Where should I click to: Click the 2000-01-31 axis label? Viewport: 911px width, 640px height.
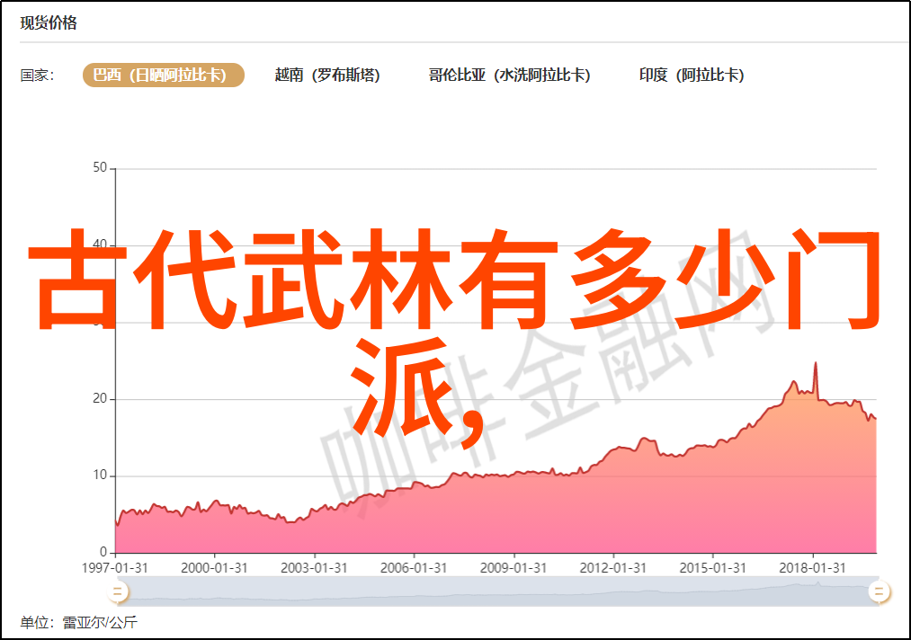coord(214,568)
